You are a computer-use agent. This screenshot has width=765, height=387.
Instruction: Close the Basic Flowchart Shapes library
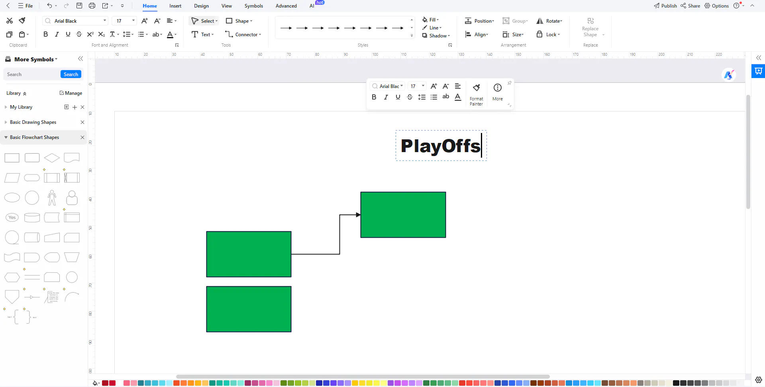click(82, 137)
